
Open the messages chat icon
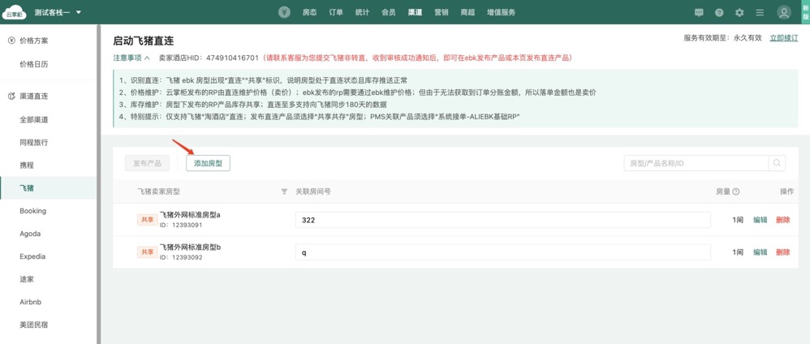(699, 13)
